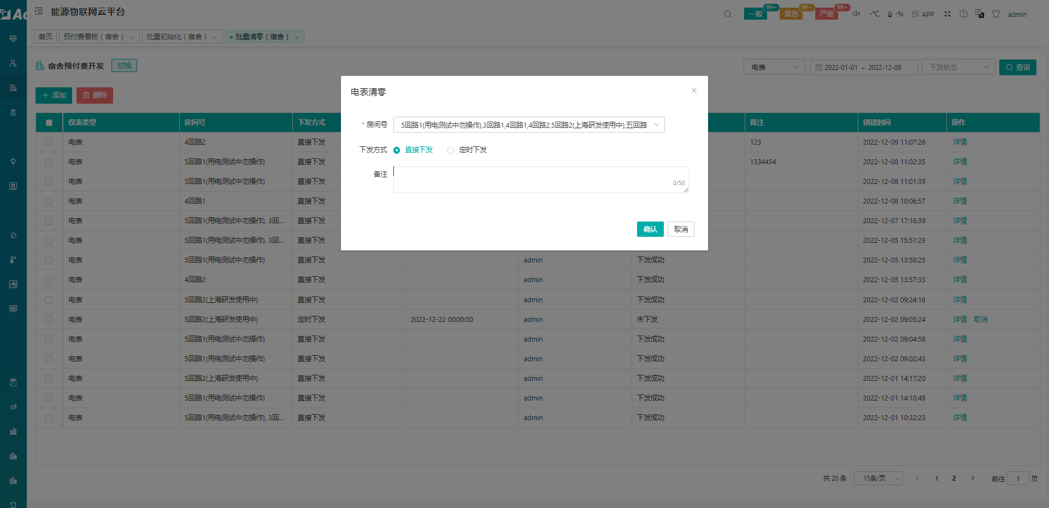Toggle the select-all checkbox in table header
The image size is (1049, 508).
[49, 123]
